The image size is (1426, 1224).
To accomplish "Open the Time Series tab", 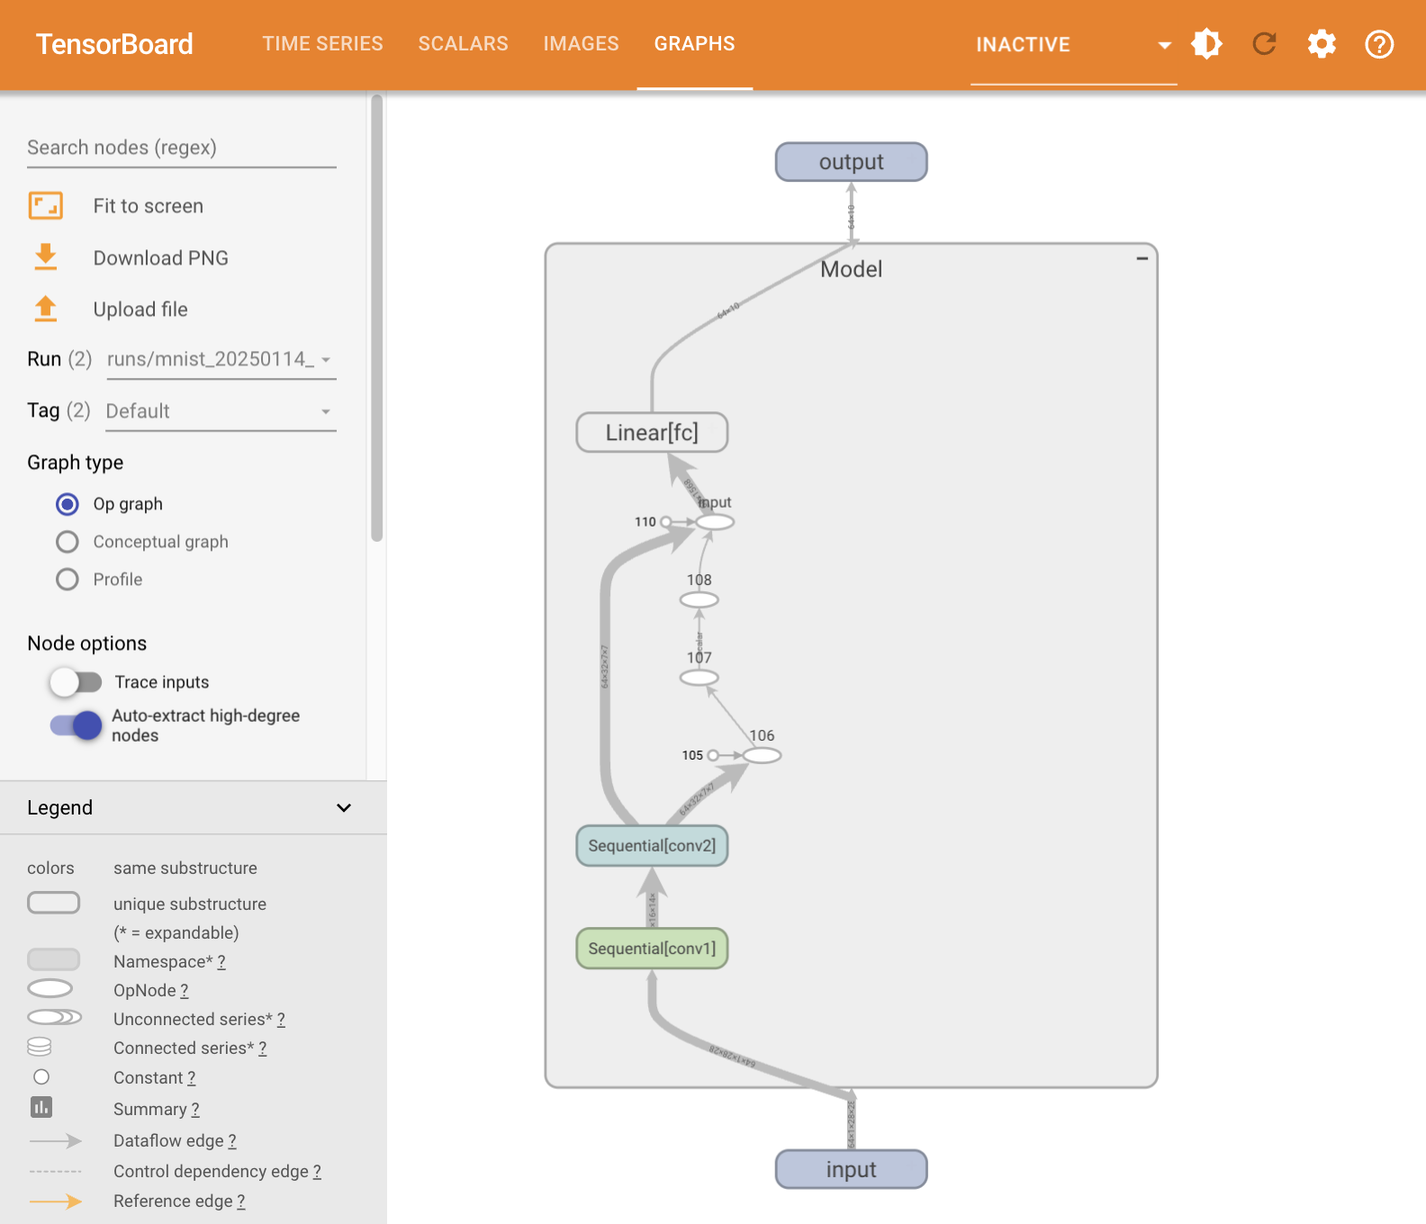I will [322, 44].
